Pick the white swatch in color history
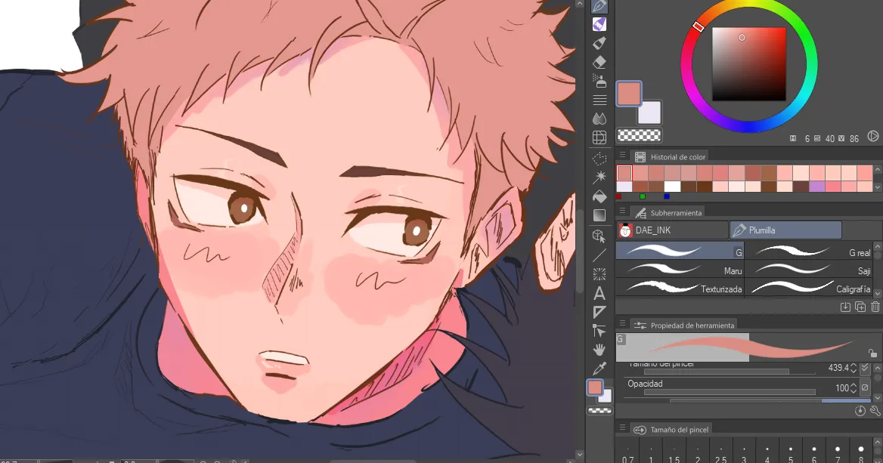 click(x=672, y=187)
